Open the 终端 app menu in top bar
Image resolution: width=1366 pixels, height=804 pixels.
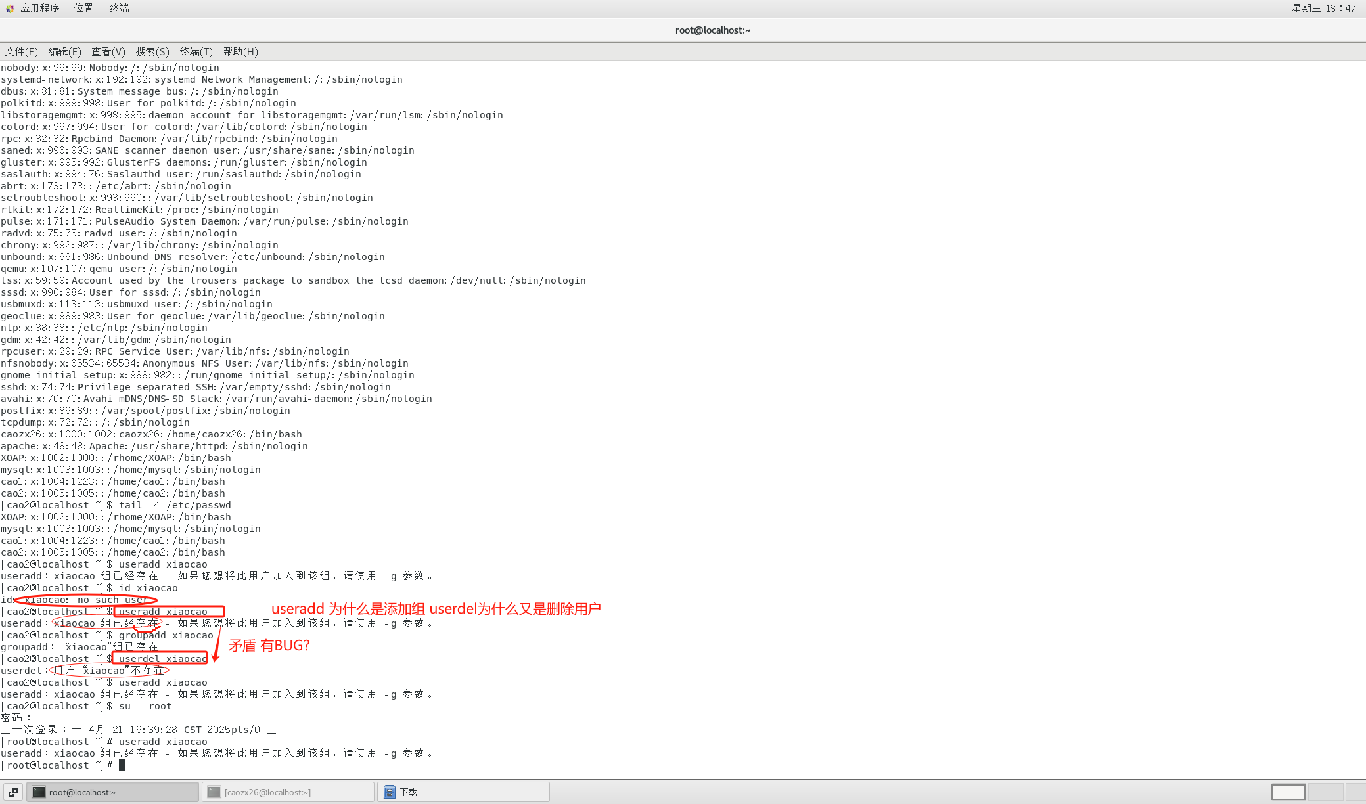[119, 8]
